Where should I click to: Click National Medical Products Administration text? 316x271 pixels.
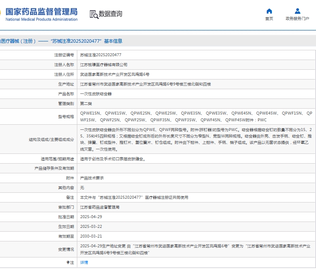(41, 19)
